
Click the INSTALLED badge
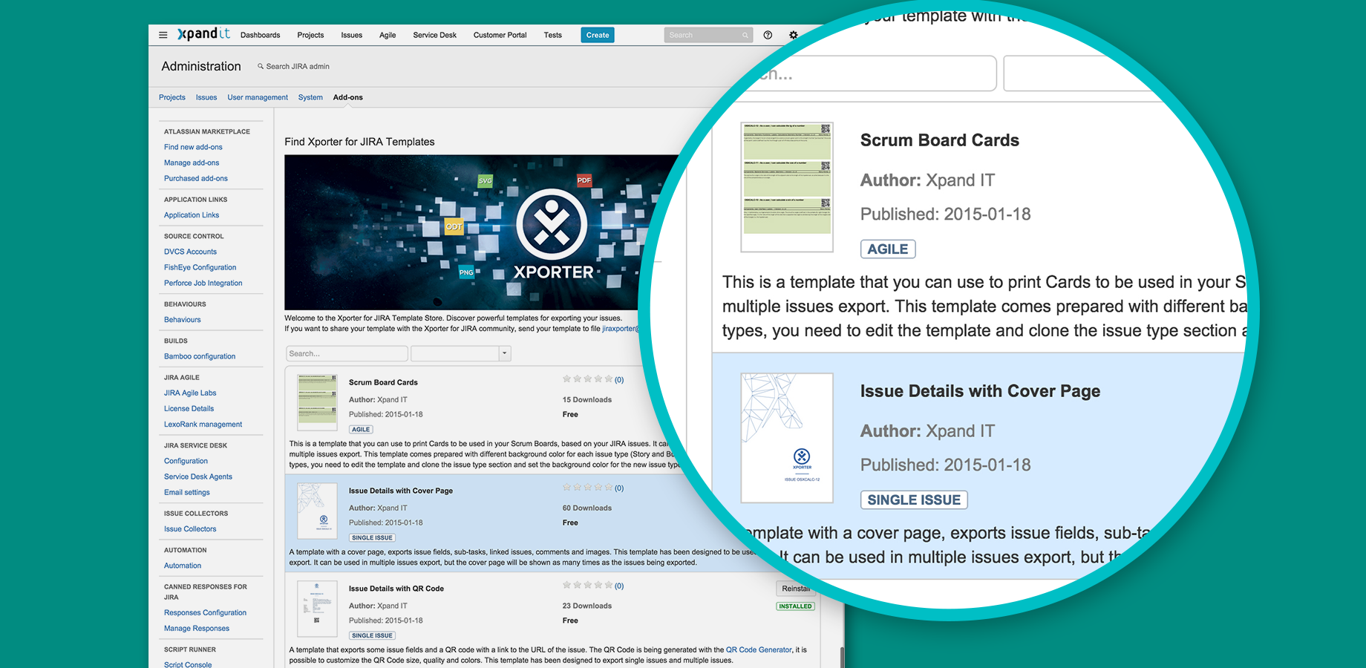795,606
